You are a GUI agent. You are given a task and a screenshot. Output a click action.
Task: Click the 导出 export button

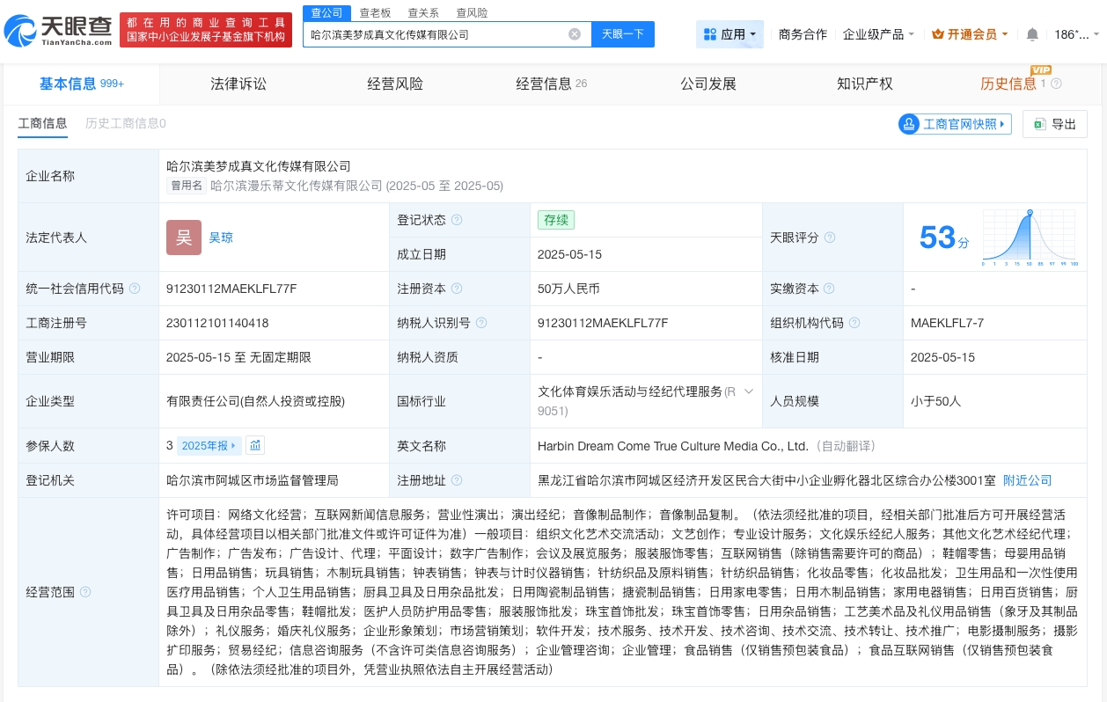point(1054,124)
